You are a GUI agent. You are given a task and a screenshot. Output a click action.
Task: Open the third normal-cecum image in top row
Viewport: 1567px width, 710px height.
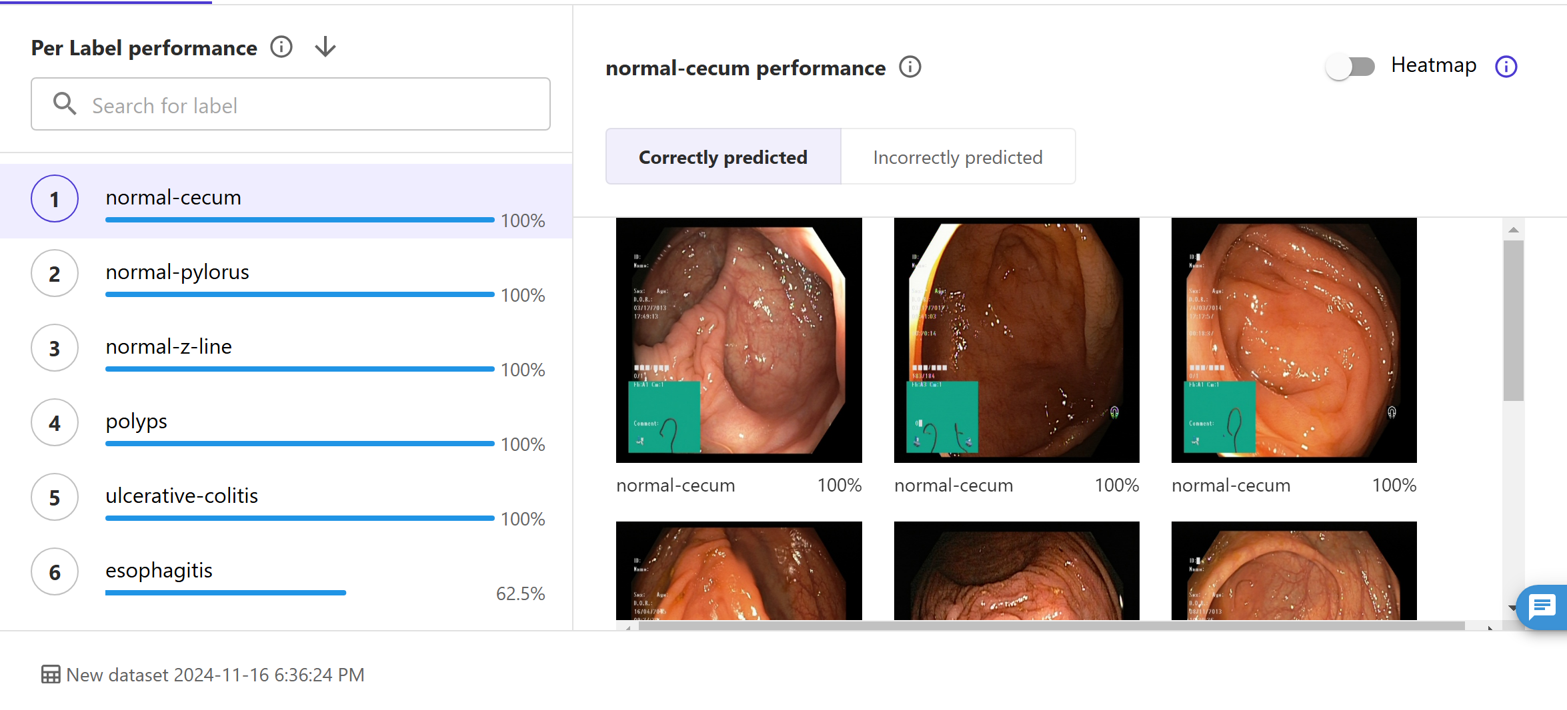pos(1294,340)
